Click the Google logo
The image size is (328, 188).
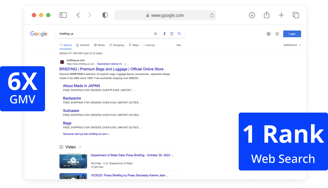[x=39, y=34]
